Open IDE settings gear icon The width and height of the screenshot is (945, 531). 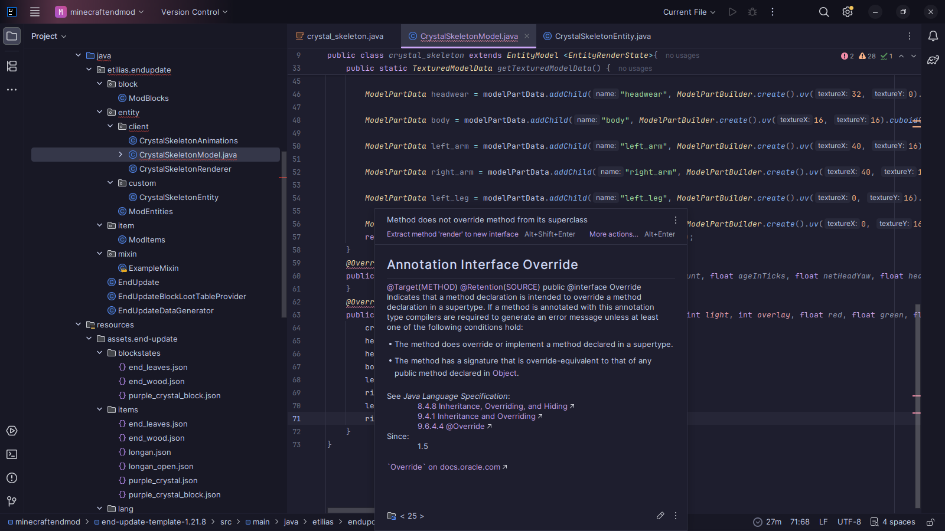coord(848,12)
